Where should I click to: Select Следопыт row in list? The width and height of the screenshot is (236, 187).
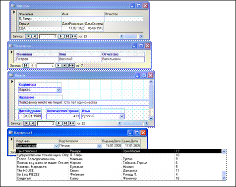(x=119, y=178)
